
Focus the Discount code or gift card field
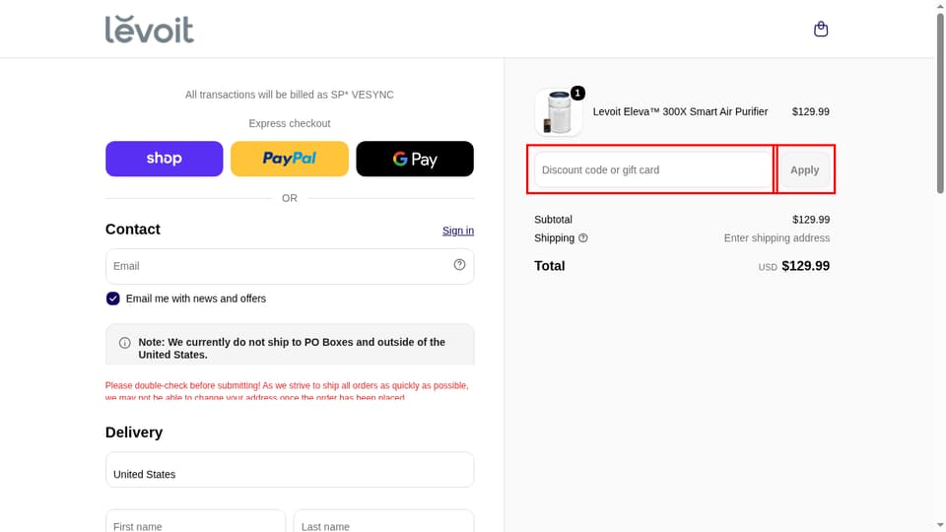pos(652,170)
